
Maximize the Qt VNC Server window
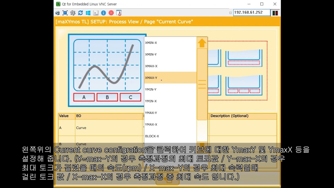click(x=262, y=4)
